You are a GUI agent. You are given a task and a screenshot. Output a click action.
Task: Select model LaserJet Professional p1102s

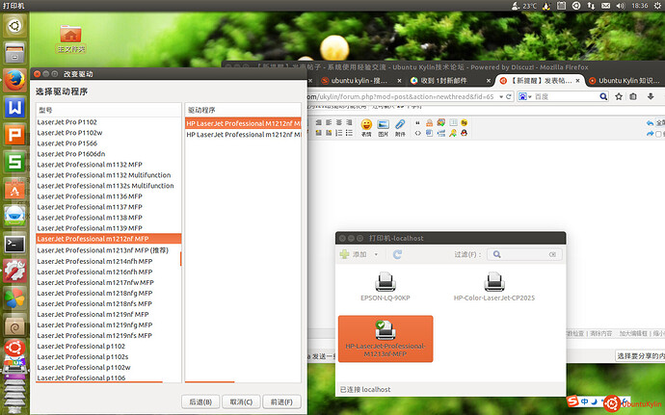(109, 356)
